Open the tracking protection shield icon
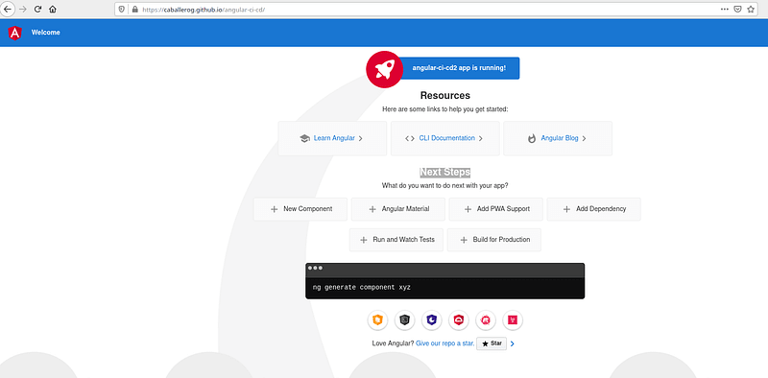768x378 pixels. click(x=123, y=10)
